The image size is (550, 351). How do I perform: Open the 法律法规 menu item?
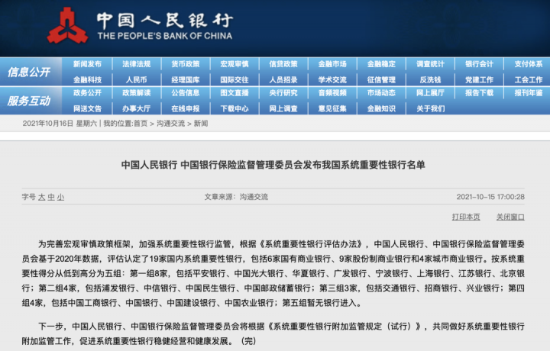coord(137,64)
